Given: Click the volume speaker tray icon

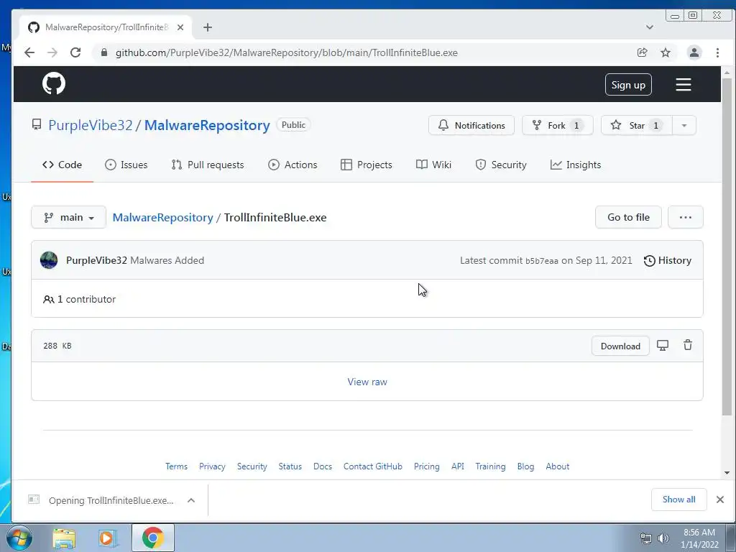Looking at the screenshot, I should click(663, 538).
